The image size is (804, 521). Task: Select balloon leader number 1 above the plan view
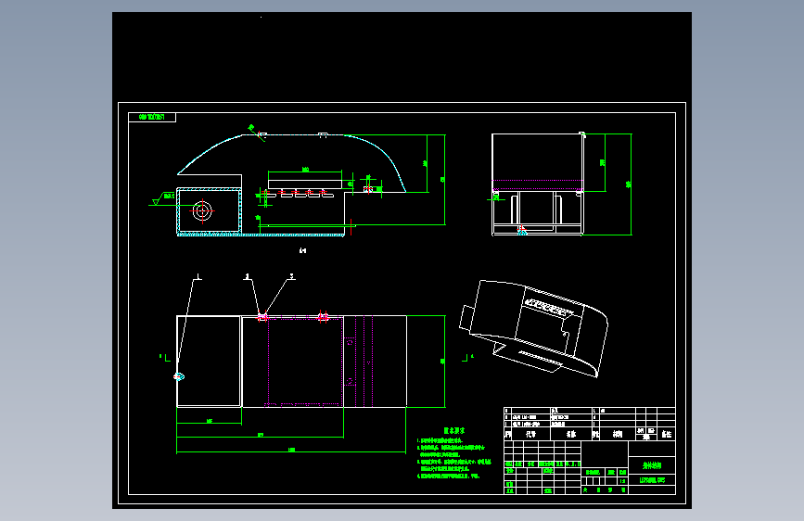[198, 277]
